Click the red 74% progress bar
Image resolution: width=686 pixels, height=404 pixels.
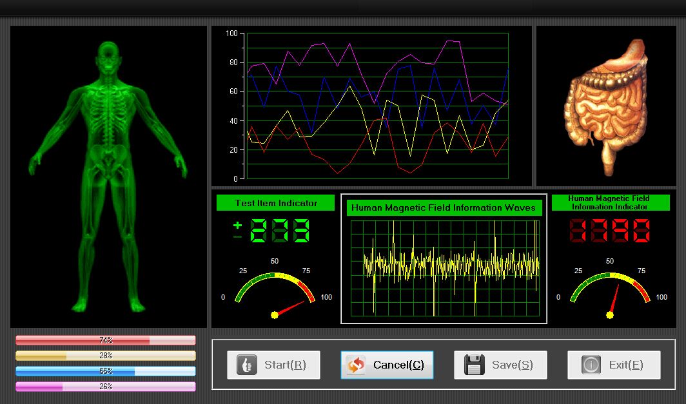(105, 340)
